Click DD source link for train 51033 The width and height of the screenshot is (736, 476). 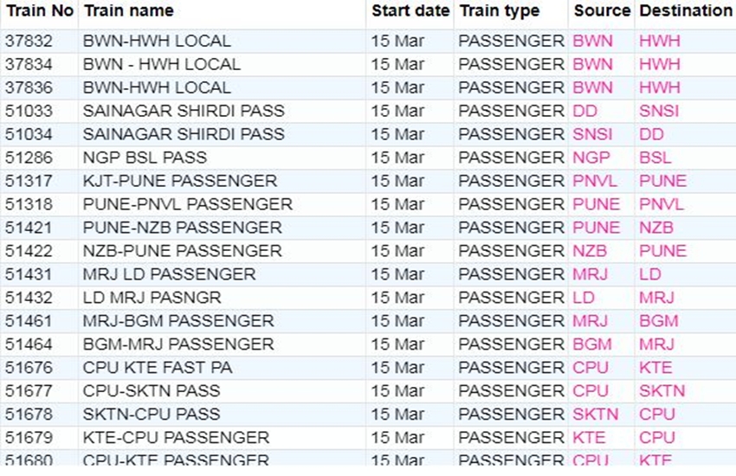pyautogui.click(x=585, y=111)
